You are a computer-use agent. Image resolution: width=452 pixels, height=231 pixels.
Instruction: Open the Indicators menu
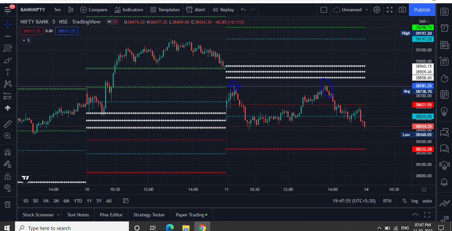click(128, 10)
